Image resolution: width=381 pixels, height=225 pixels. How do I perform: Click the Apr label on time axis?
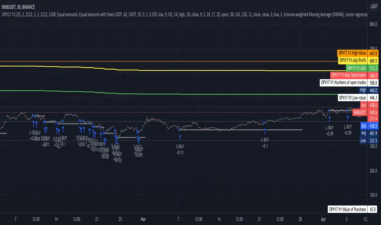click(323, 219)
